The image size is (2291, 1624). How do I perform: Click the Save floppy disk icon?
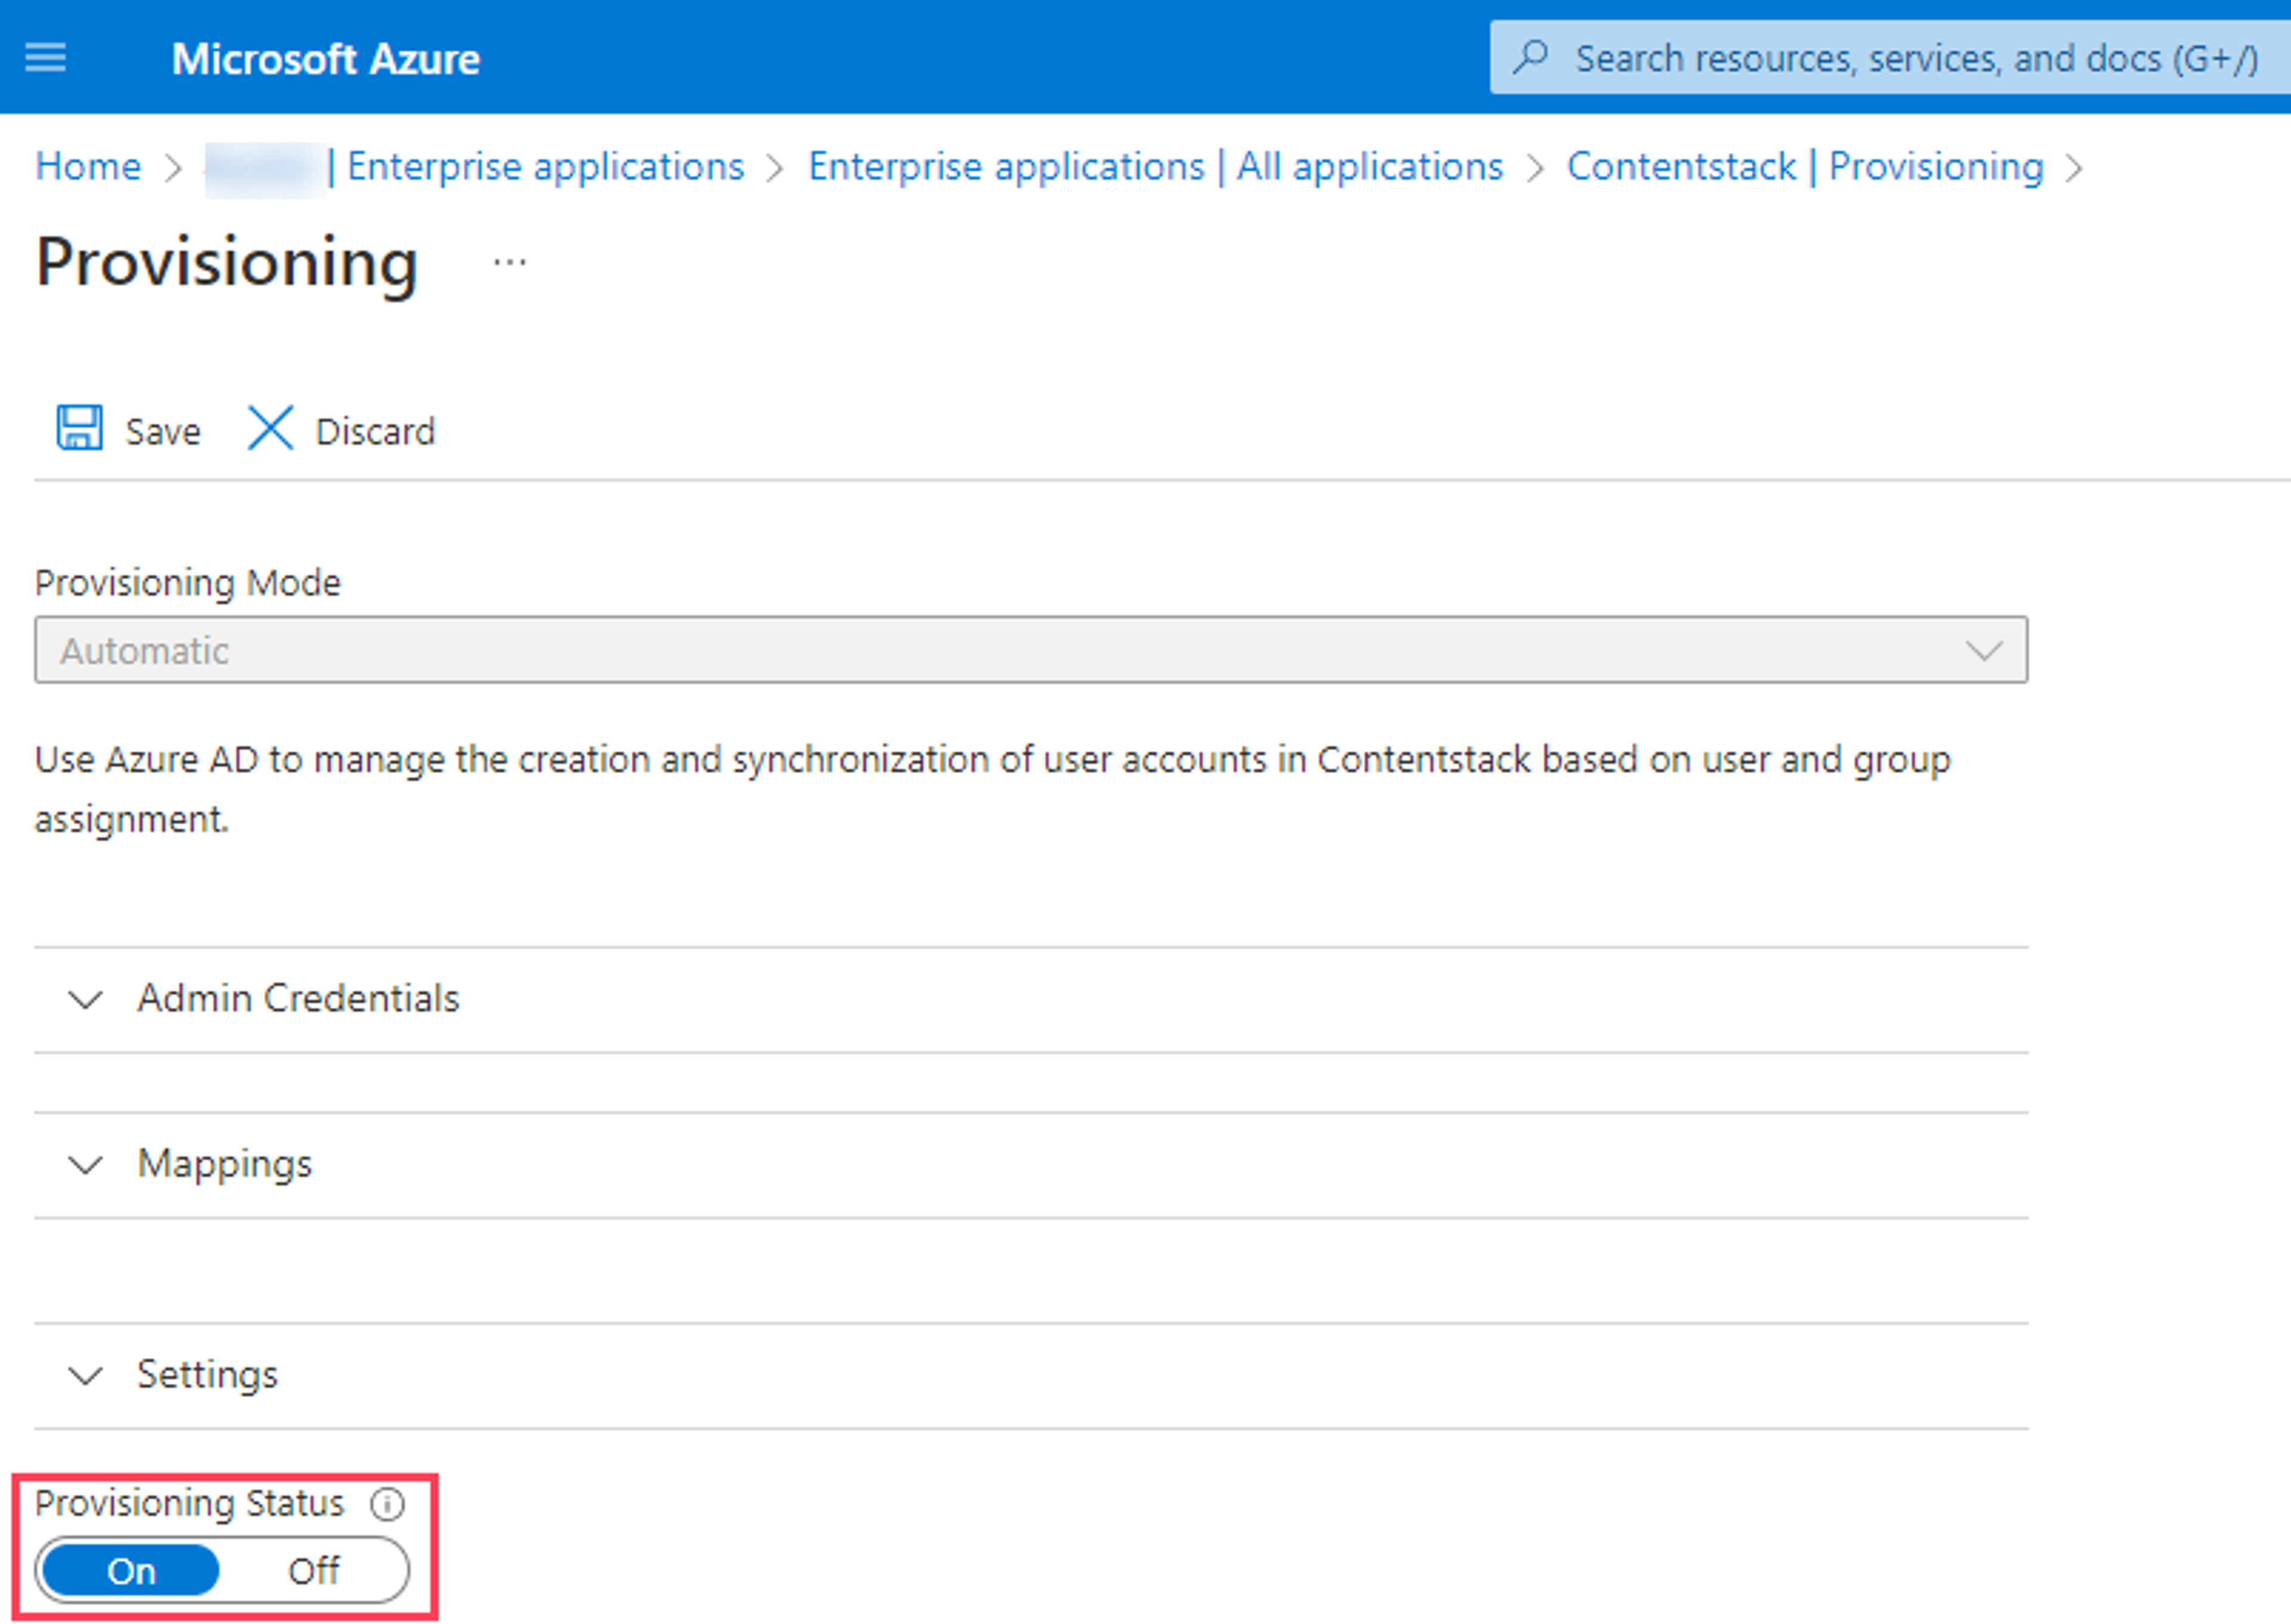click(79, 428)
